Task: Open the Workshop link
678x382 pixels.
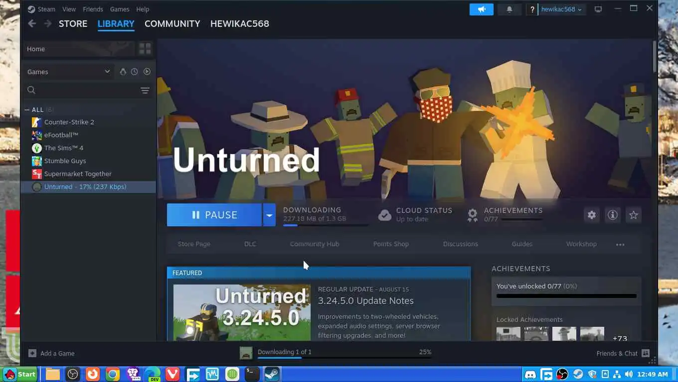Action: 581,244
